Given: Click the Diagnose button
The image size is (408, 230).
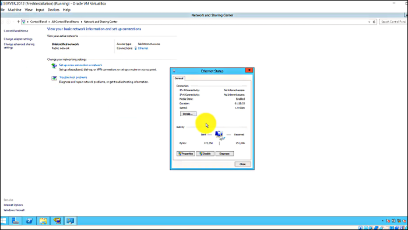Looking at the screenshot, I should click(224, 154).
